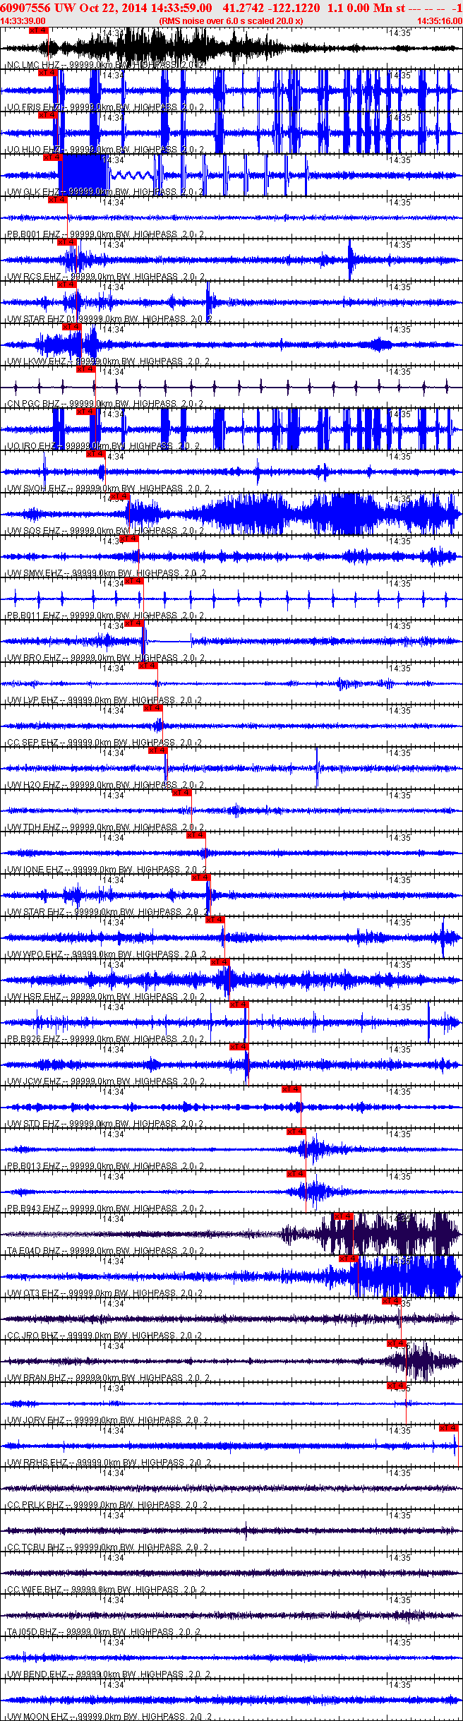Select station label UW GLK EHZ
The height and width of the screenshot is (1721, 463).
point(33,192)
